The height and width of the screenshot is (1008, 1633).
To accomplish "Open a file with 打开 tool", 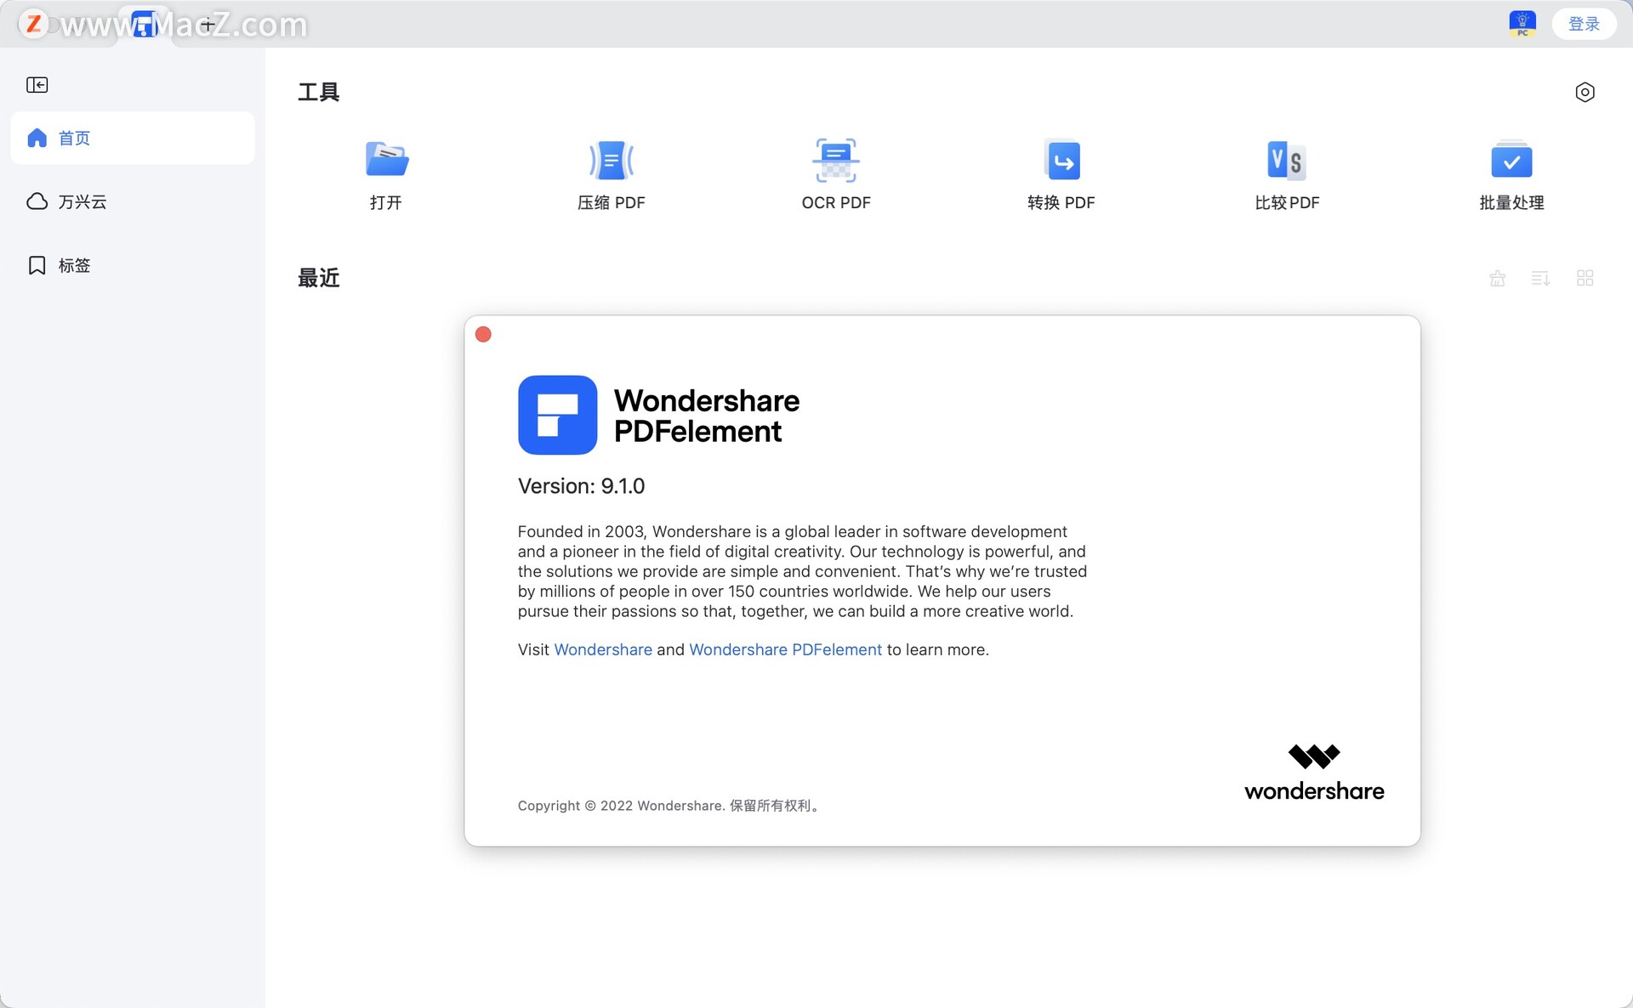I will (386, 173).
